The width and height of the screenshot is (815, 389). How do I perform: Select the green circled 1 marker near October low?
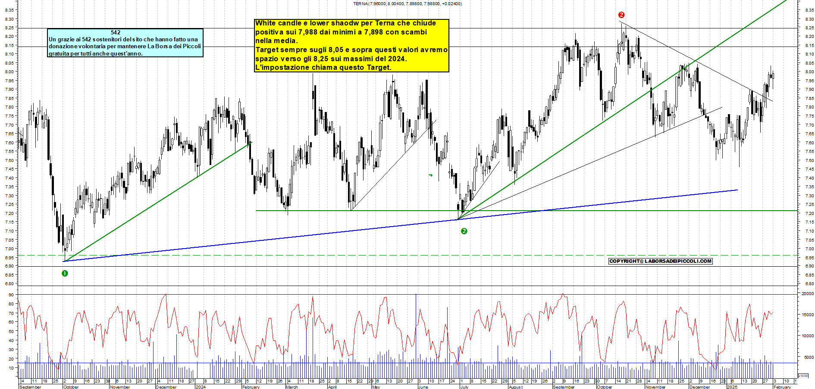tap(65, 273)
